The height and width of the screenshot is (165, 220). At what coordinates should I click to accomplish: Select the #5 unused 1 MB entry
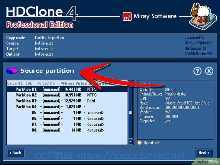[67, 113]
